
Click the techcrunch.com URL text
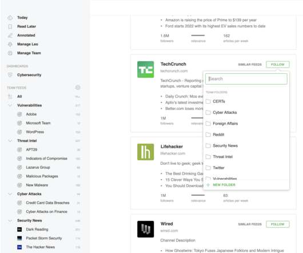pyautogui.click(x=174, y=71)
